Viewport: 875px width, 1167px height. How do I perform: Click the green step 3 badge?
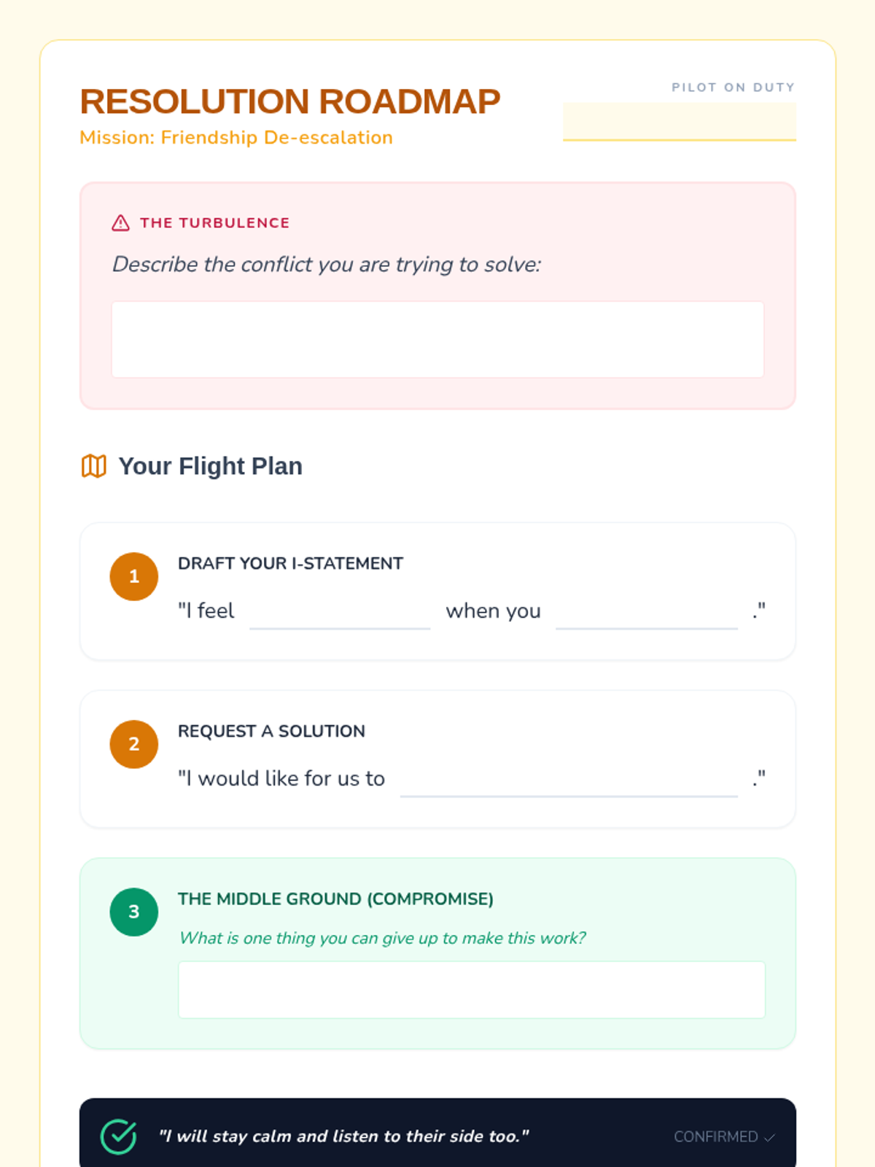(x=134, y=912)
